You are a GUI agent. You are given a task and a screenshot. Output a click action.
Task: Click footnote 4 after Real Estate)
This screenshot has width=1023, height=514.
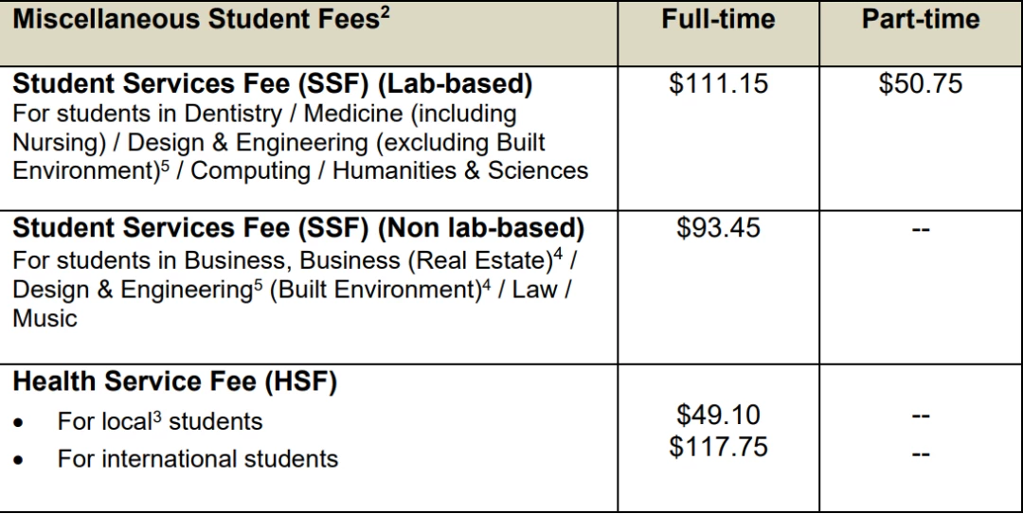coord(558,256)
